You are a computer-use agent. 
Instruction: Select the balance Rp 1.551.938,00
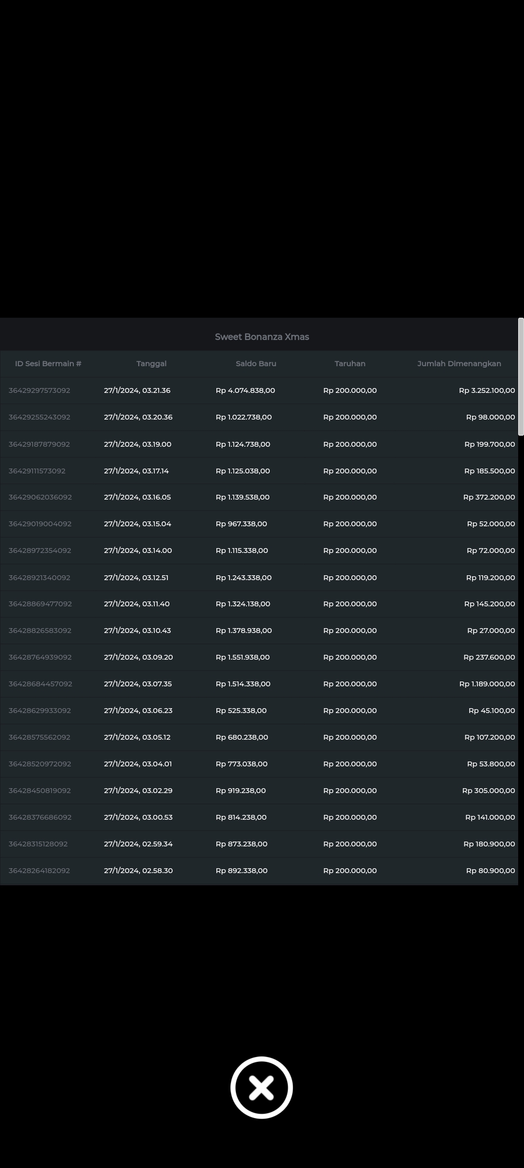click(243, 657)
